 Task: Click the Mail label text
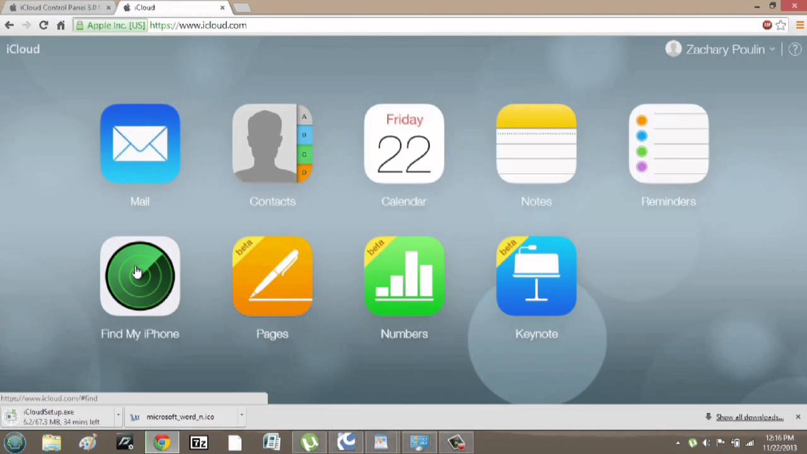pos(140,201)
